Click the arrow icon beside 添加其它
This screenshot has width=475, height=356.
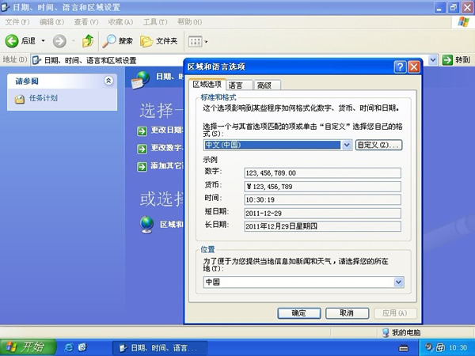click(x=142, y=167)
